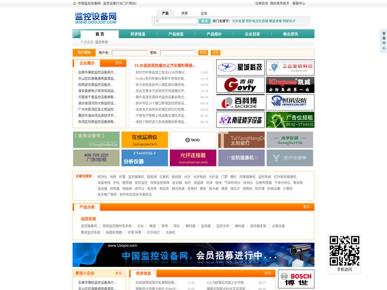Open the 监控系统 category heading
This screenshot has height=290, width=387.
[x=88, y=219]
